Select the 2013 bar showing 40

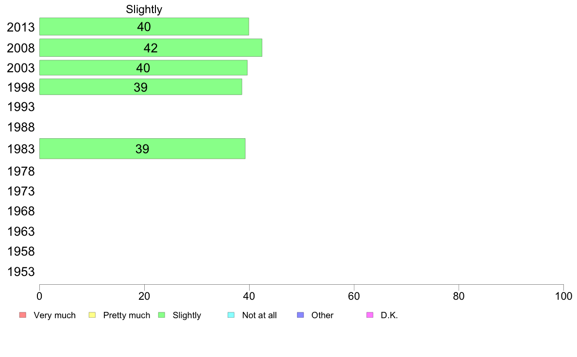tap(144, 27)
